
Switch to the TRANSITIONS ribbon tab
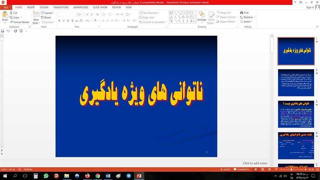coord(61,7)
